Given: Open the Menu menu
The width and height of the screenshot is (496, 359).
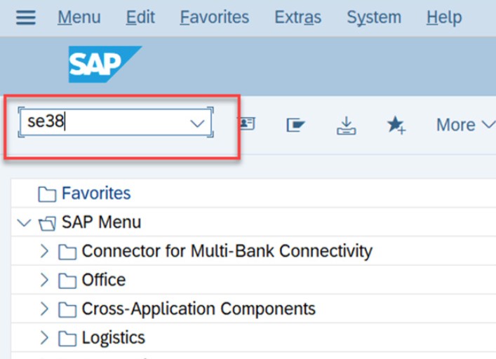Looking at the screenshot, I should point(79,18).
